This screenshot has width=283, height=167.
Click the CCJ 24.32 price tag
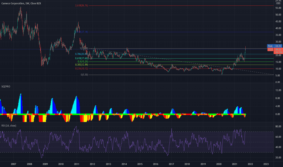[274, 49]
